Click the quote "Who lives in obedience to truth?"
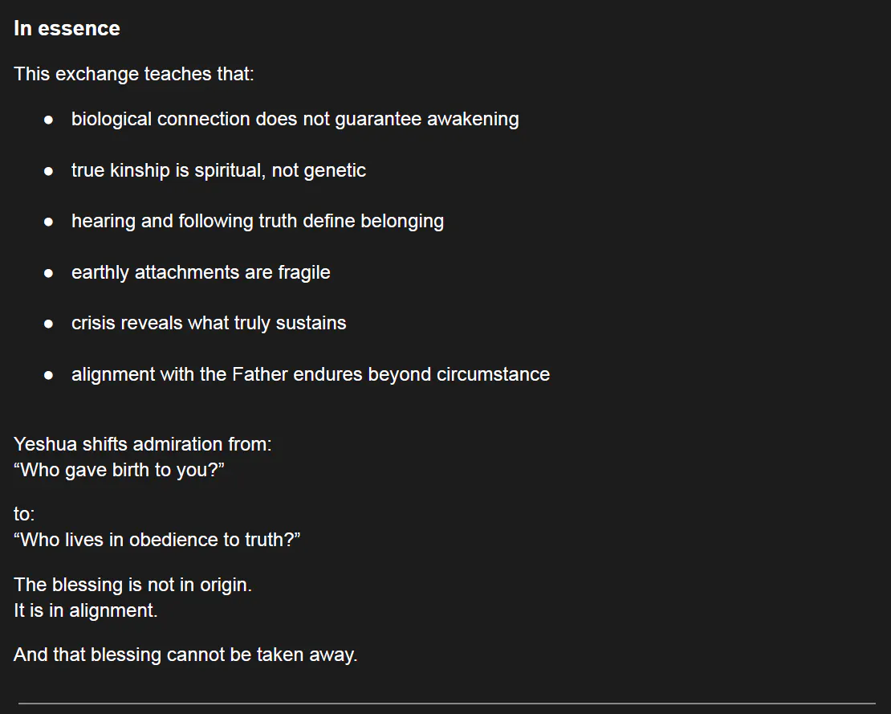 (x=157, y=540)
